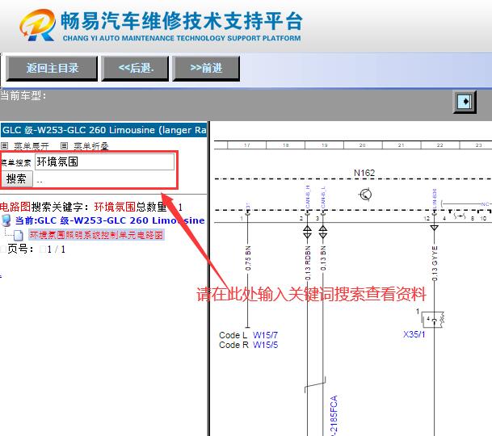Click the document icon of the circuit diagram
492x436 pixels.
coord(19,235)
